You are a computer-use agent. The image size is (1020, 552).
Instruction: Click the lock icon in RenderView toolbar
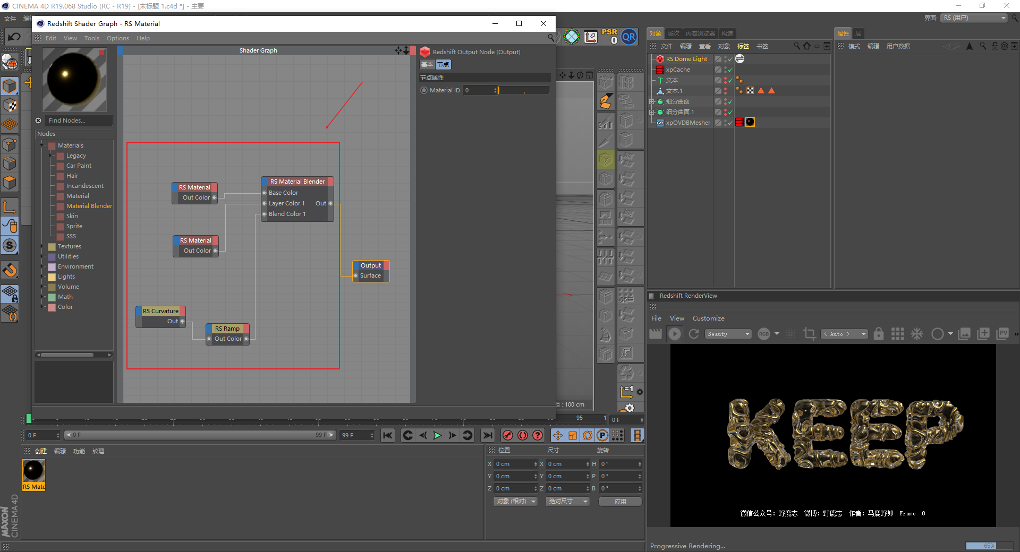(x=879, y=334)
